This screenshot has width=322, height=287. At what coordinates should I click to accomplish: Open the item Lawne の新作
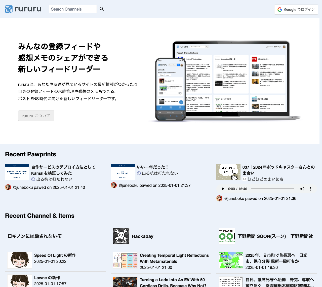pos(47,278)
